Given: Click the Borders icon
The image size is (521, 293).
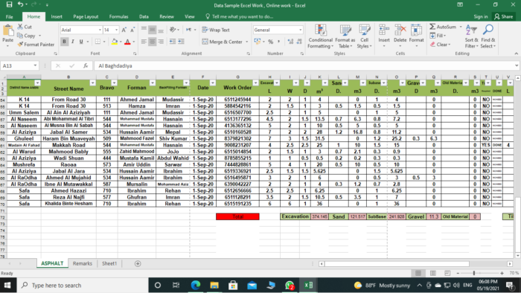Looking at the screenshot, I should tap(98, 42).
